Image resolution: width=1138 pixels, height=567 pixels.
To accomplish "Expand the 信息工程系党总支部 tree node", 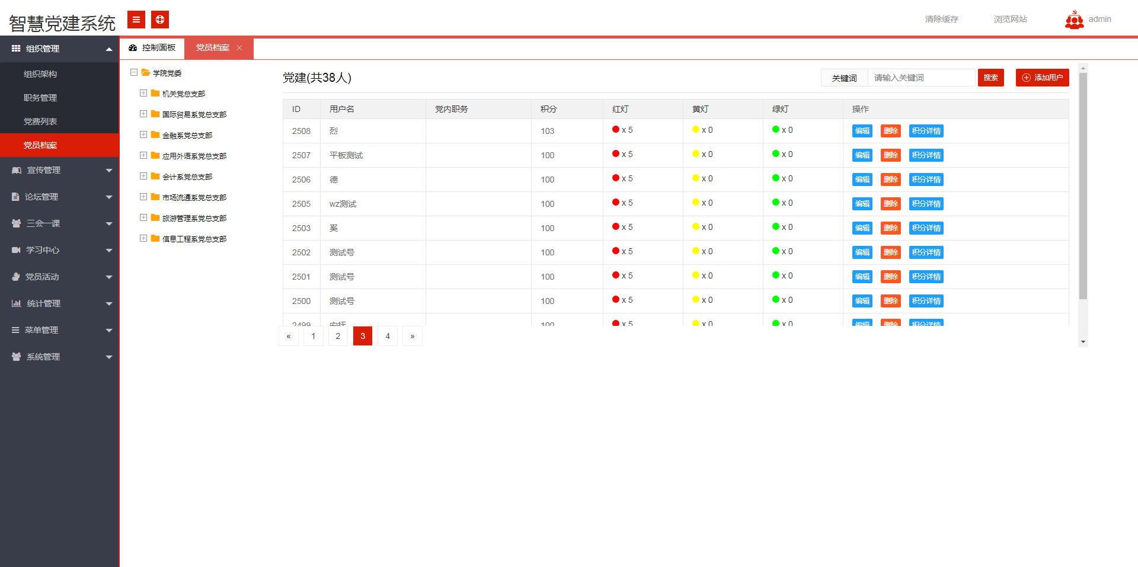I will pos(143,238).
